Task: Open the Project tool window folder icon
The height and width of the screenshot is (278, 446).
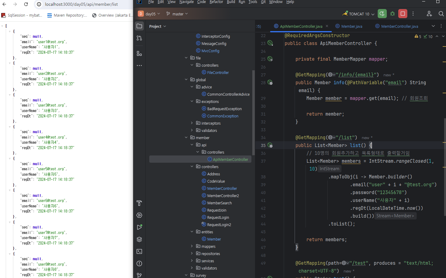Action: (139, 26)
